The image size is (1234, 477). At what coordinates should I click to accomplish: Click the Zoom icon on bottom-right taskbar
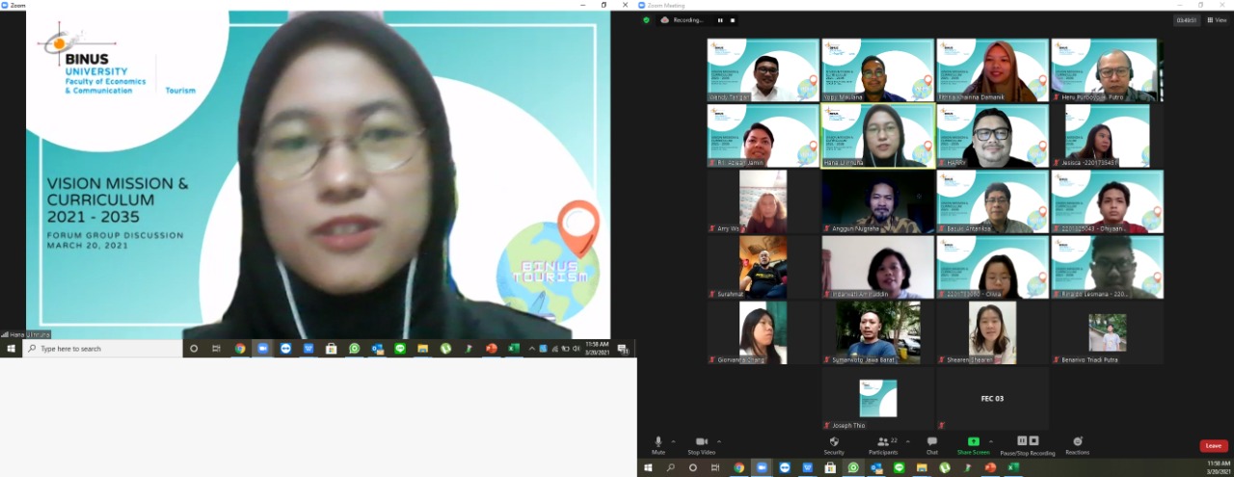click(762, 467)
